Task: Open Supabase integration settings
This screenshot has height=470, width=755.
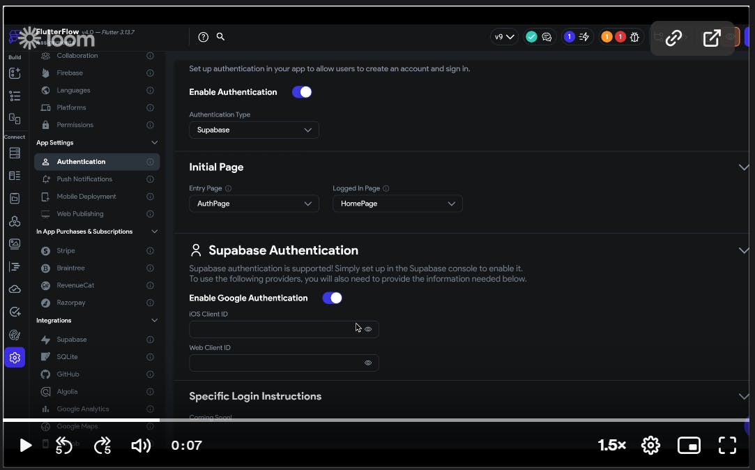Action: coord(97,340)
